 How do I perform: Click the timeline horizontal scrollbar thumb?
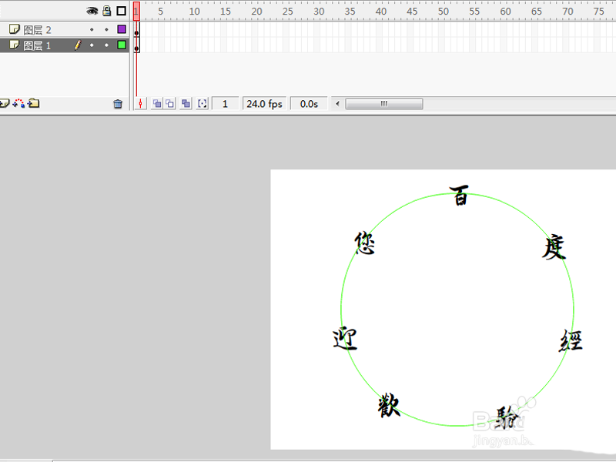click(x=383, y=104)
